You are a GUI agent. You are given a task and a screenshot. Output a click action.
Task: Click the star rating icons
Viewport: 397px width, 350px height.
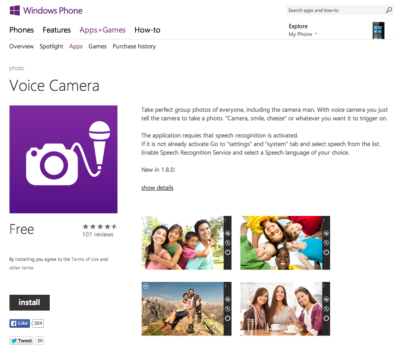click(100, 226)
